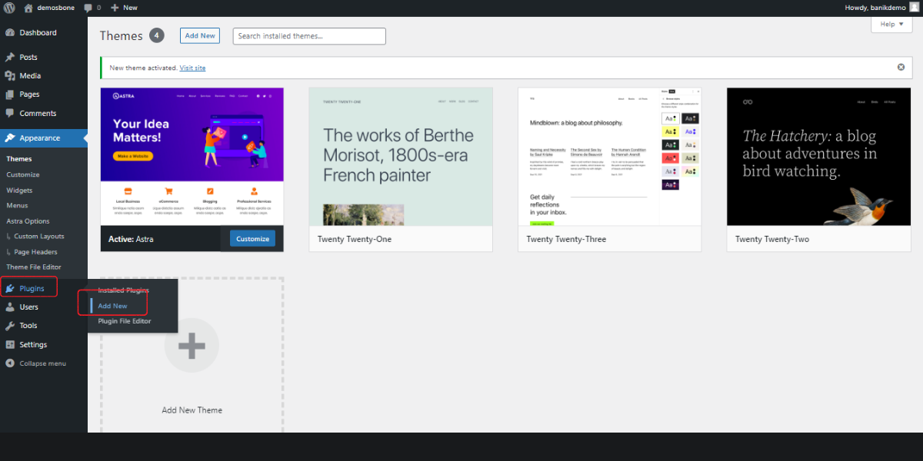Image resolution: width=923 pixels, height=461 pixels.
Task: Click the Appearance paintbrush icon
Action: 10,138
